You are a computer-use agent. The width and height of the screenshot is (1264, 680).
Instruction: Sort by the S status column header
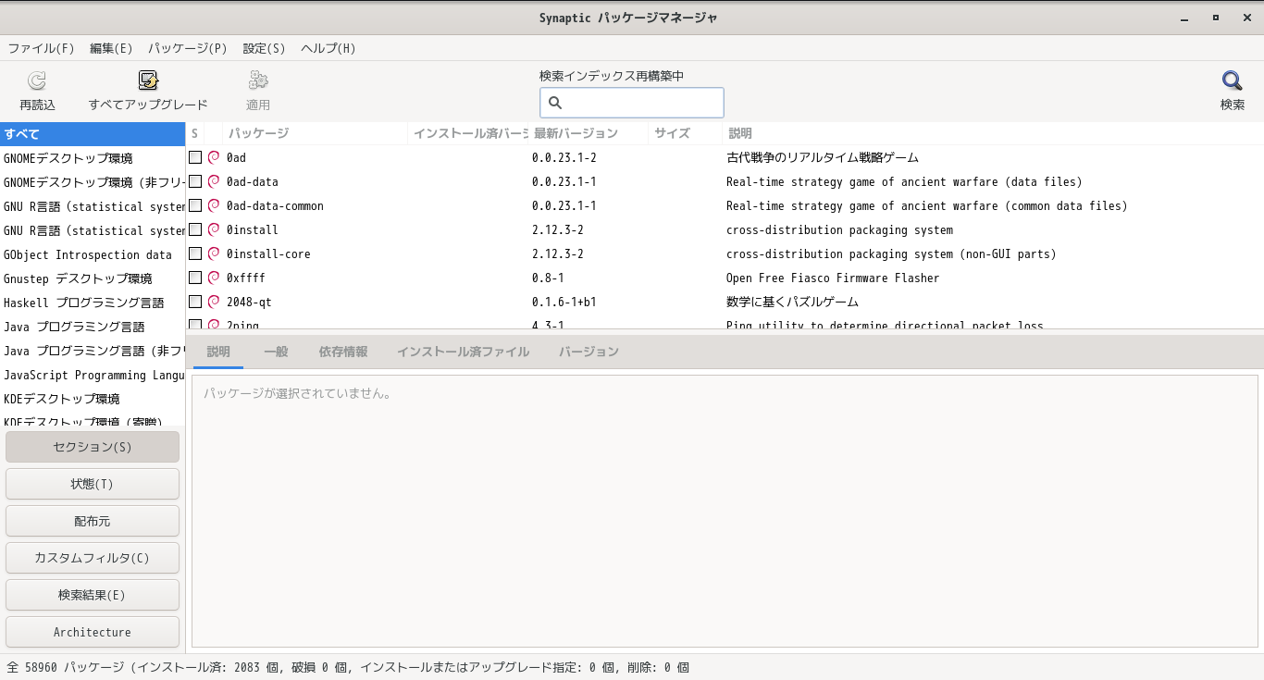click(x=195, y=133)
